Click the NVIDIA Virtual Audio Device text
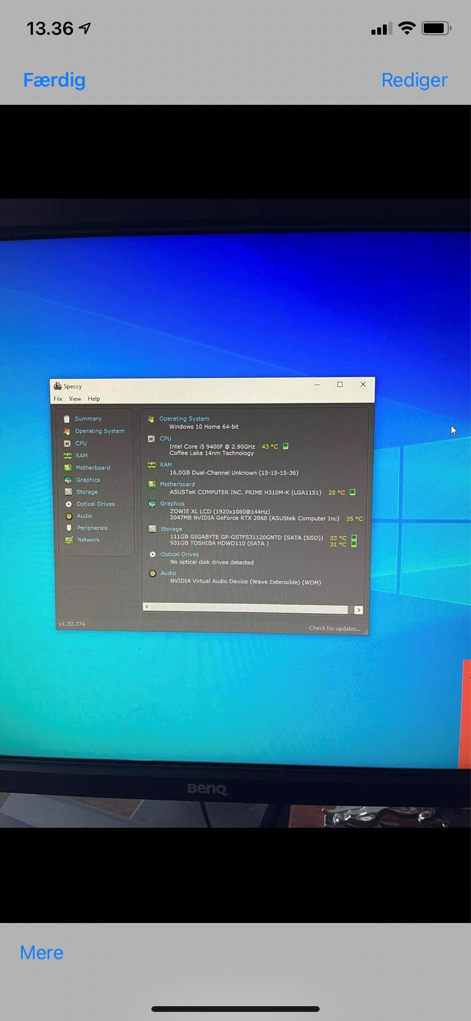 [x=245, y=582]
